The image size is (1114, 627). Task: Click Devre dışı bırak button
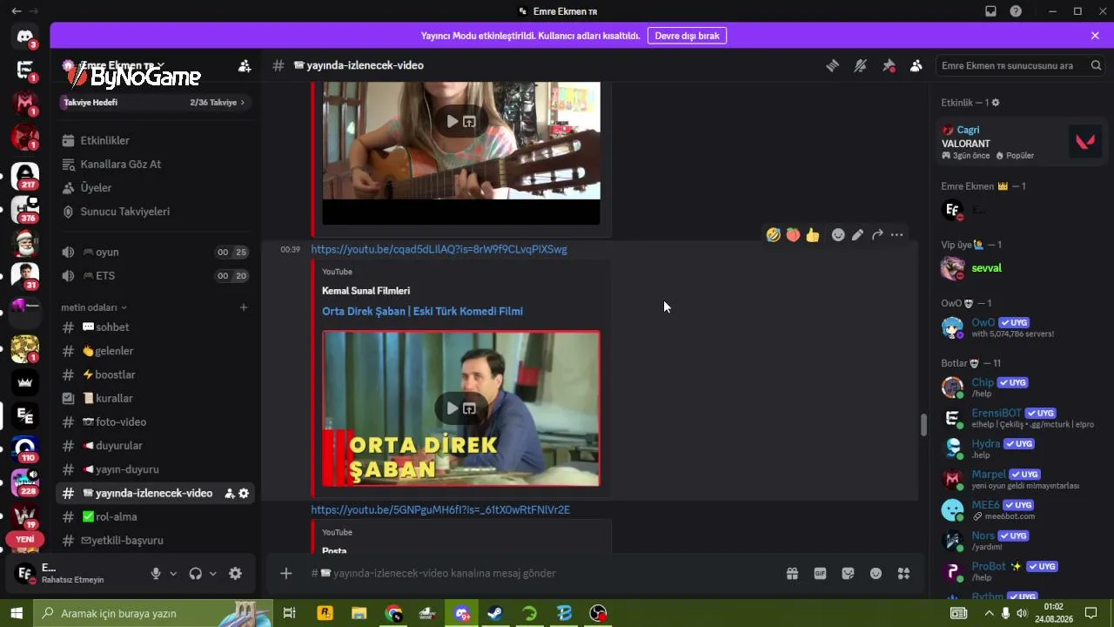coord(688,36)
